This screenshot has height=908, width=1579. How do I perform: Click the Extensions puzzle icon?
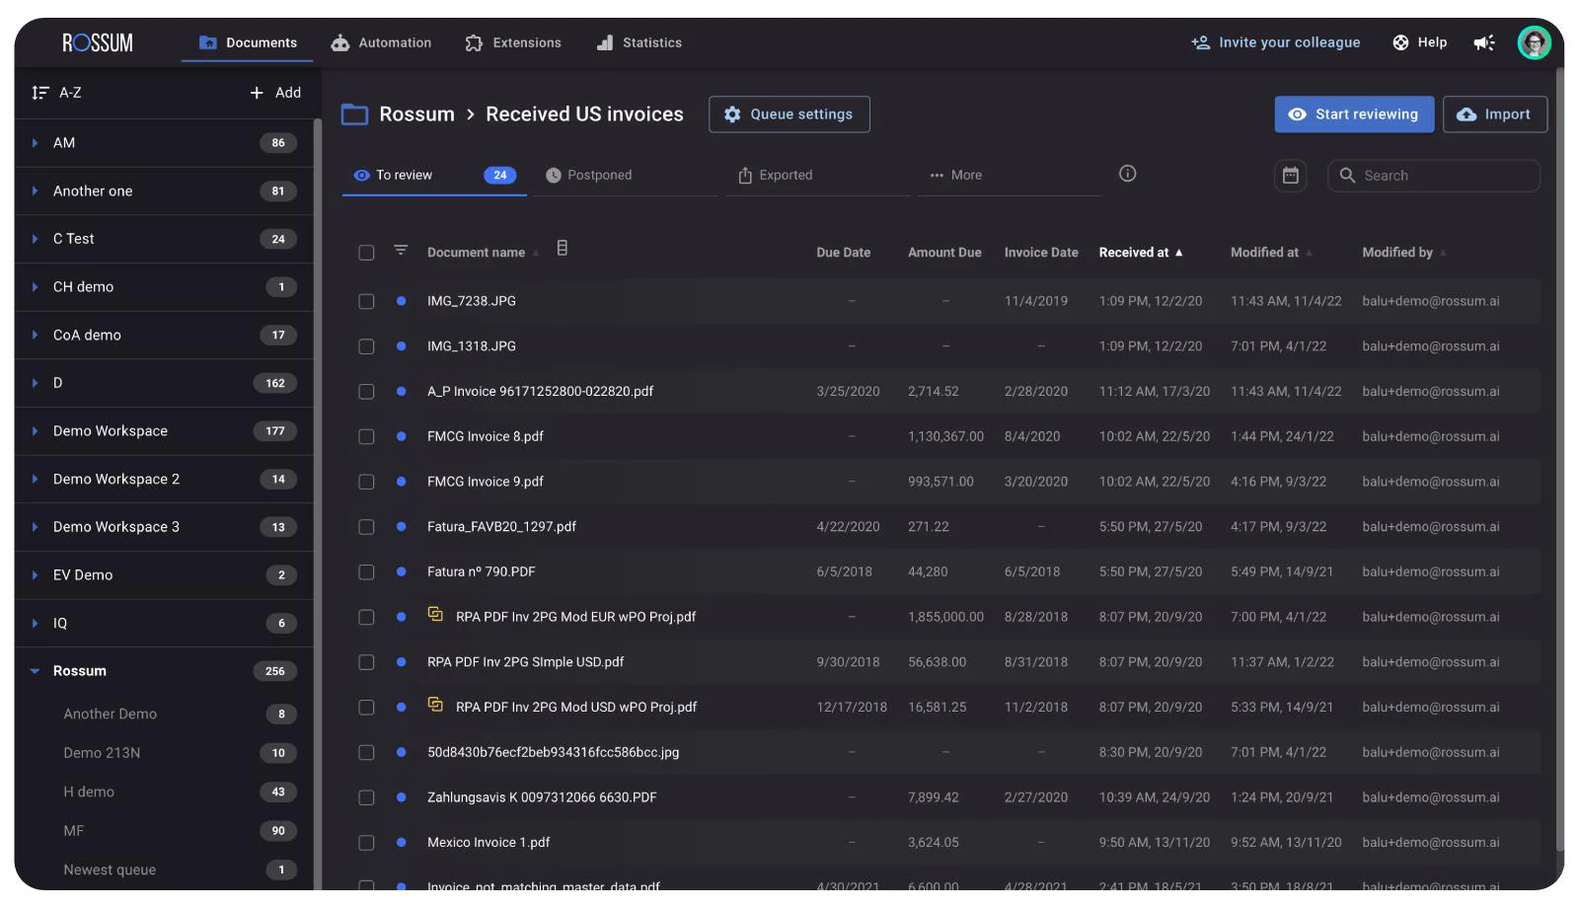tap(475, 42)
